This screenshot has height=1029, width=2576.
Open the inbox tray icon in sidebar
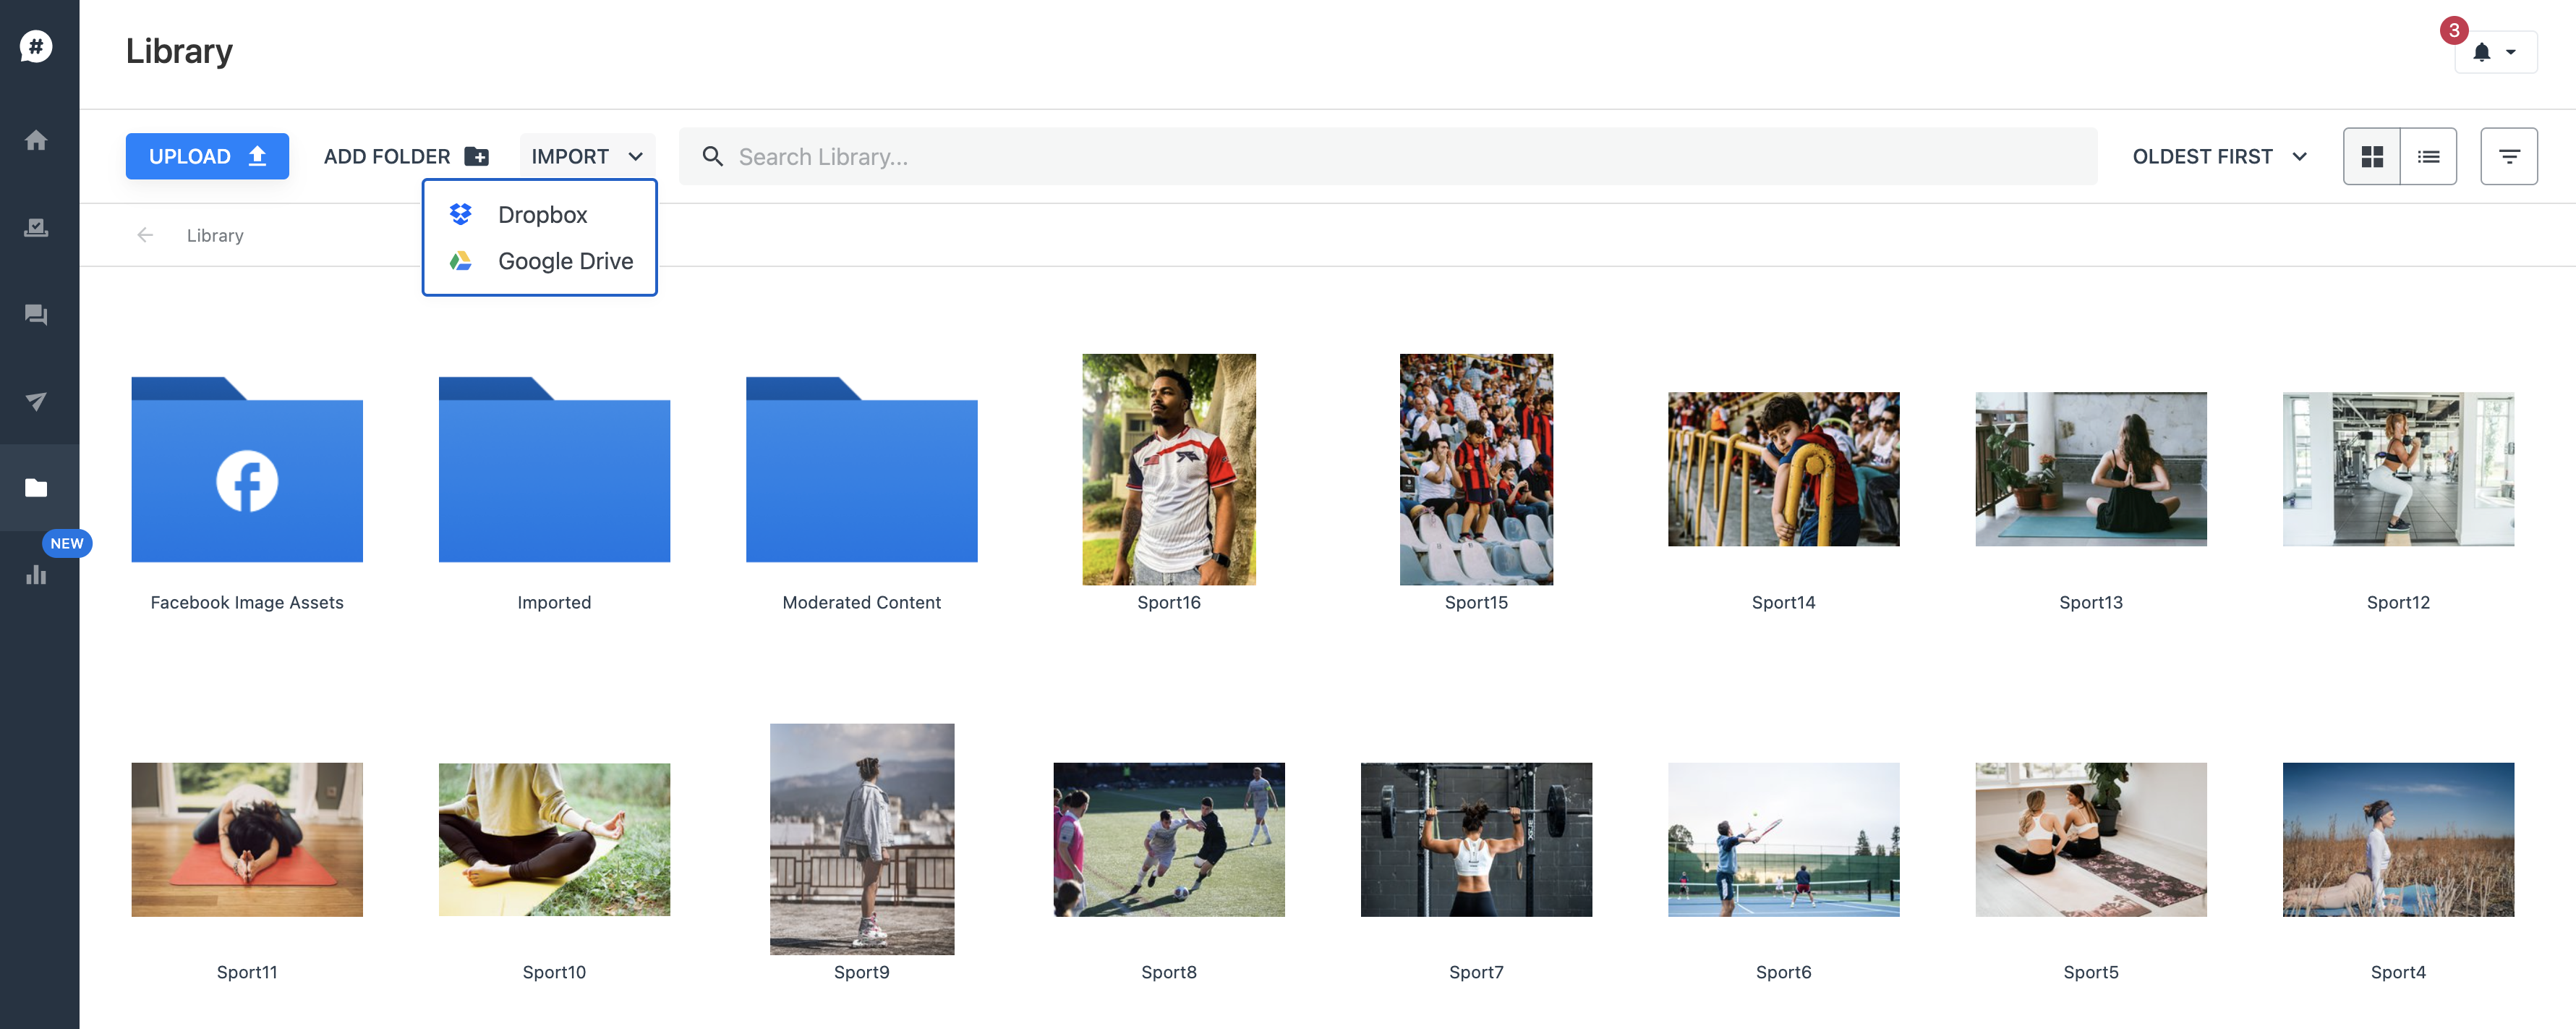pyautogui.click(x=36, y=227)
